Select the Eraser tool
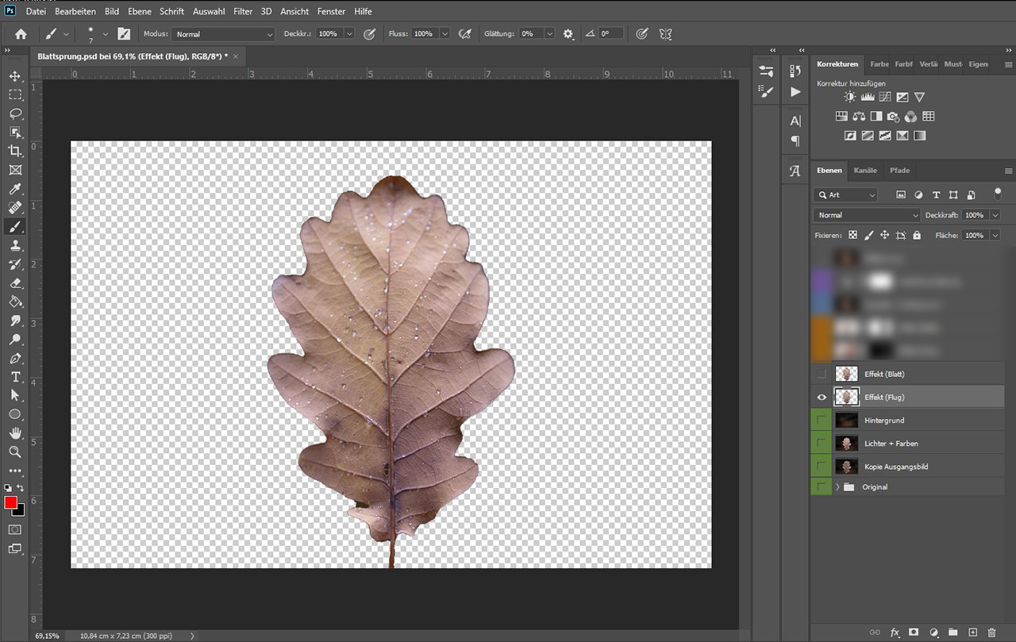 pos(15,283)
